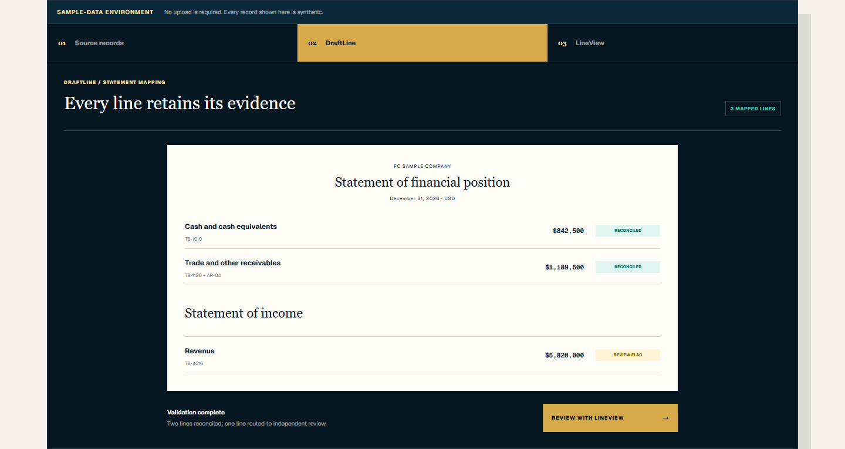Click the Every line retains its evidence heading

pos(180,103)
